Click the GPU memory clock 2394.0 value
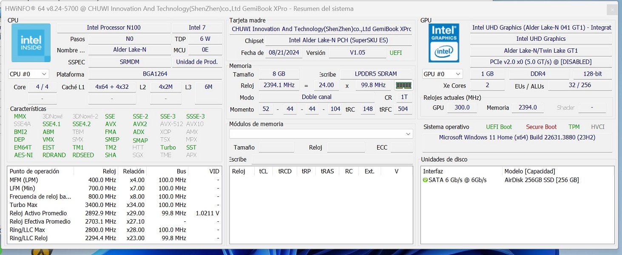This screenshot has height=255, width=622. pos(528,108)
